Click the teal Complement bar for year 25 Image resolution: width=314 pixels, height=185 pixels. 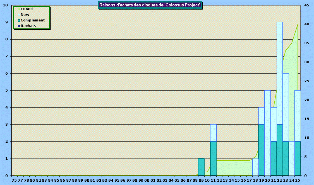298,158
